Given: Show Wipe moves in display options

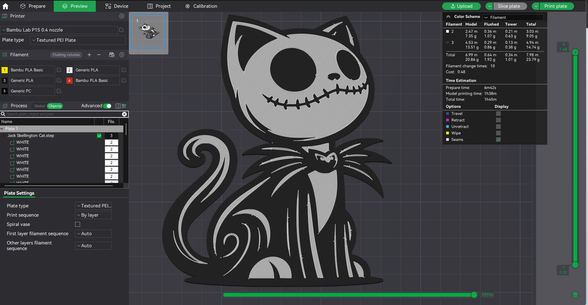Looking at the screenshot, I should [x=498, y=133].
